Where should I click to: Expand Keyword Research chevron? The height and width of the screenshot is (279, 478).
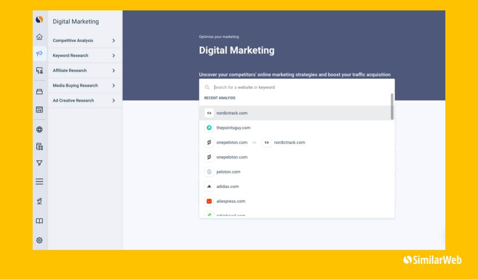click(x=114, y=55)
